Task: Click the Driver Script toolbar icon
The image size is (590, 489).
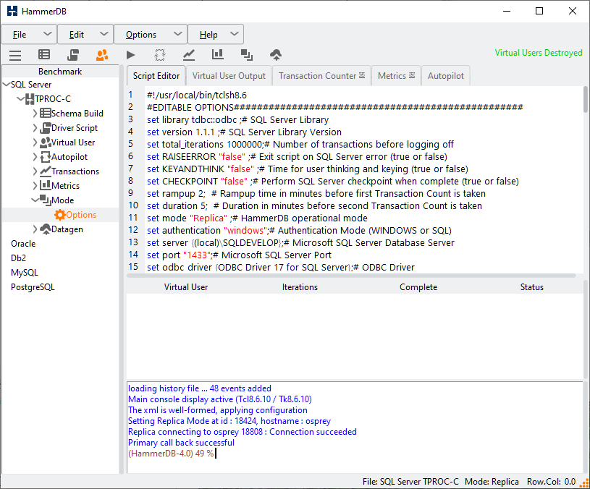Action: click(73, 54)
